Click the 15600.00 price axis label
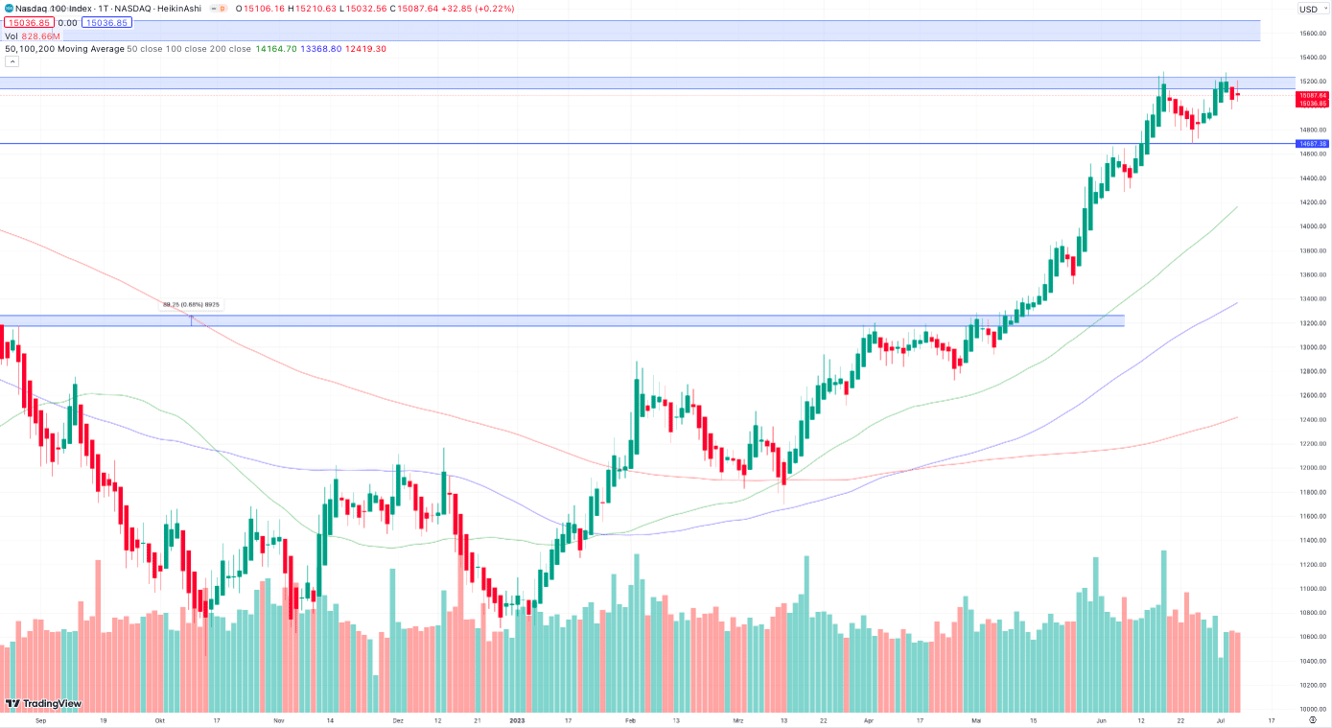1332x728 pixels. click(x=1313, y=33)
